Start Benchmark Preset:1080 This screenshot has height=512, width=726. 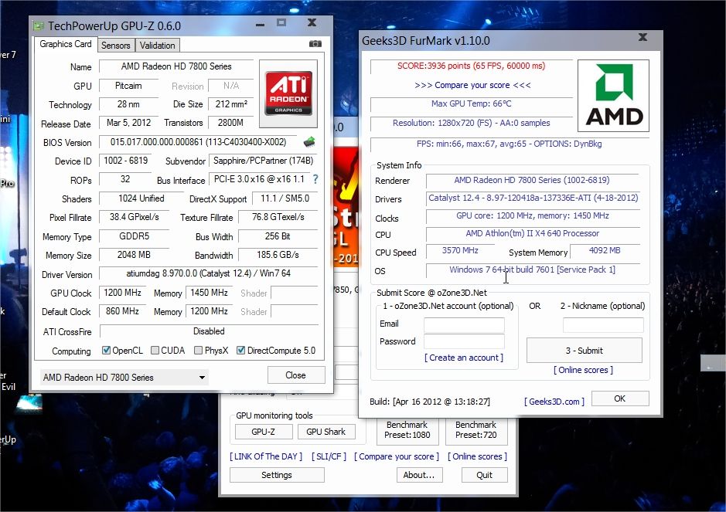pyautogui.click(x=407, y=429)
